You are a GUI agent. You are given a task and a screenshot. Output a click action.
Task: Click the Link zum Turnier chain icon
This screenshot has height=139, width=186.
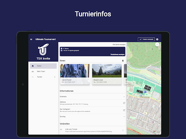click(x=61, y=129)
